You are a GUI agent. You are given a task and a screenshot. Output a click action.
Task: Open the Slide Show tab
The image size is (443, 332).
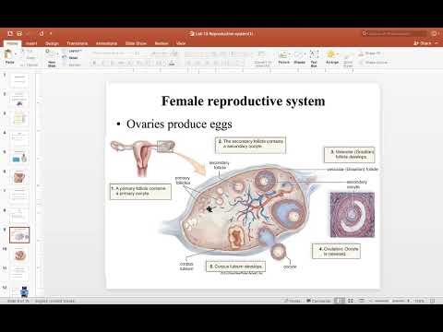136,43
